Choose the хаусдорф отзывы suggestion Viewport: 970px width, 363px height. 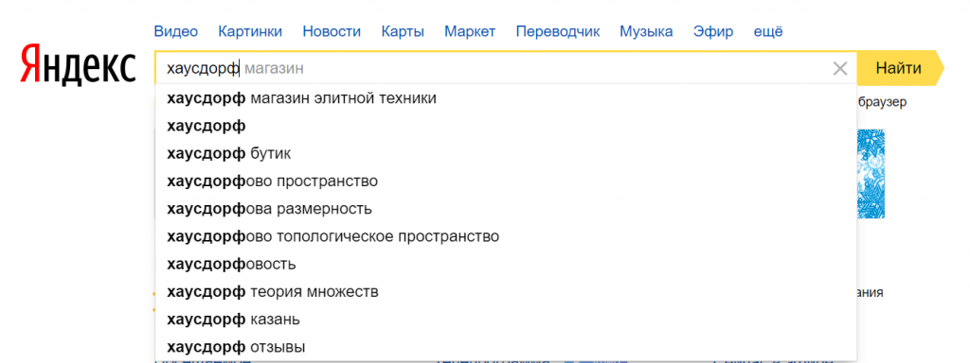(506, 347)
